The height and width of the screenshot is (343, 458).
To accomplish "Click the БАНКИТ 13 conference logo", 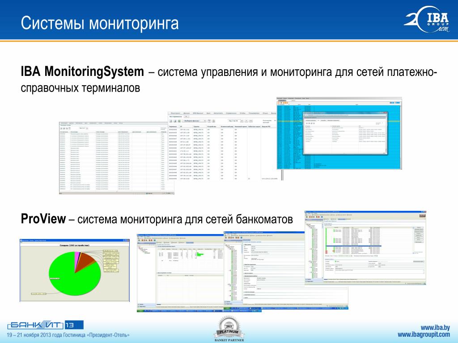I will pos(46,325).
